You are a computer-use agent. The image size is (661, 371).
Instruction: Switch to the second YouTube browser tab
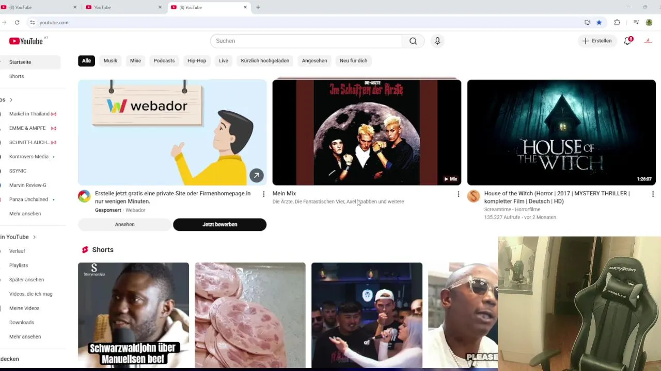point(124,7)
